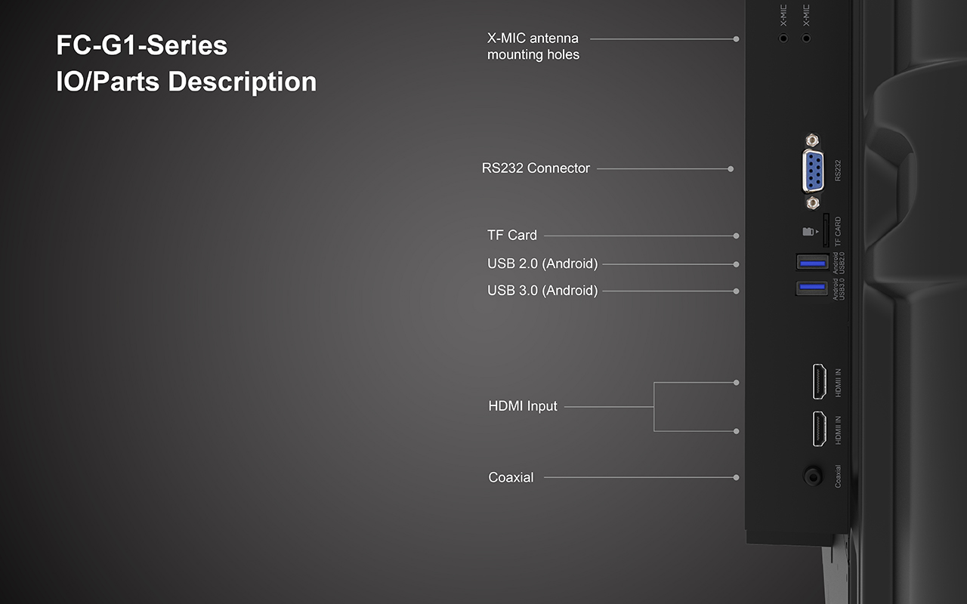The image size is (967, 604).
Task: Click the "FC-G1-Series" title heading
Action: pyautogui.click(x=141, y=45)
